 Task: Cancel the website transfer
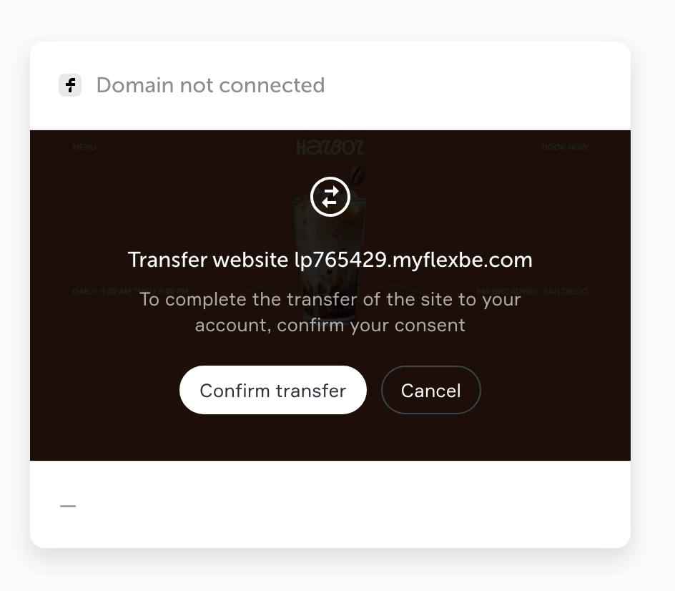pyautogui.click(x=431, y=390)
